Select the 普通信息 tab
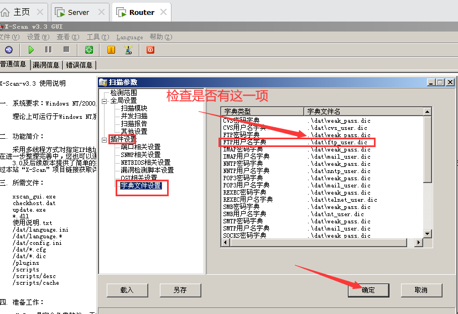 click(14, 64)
